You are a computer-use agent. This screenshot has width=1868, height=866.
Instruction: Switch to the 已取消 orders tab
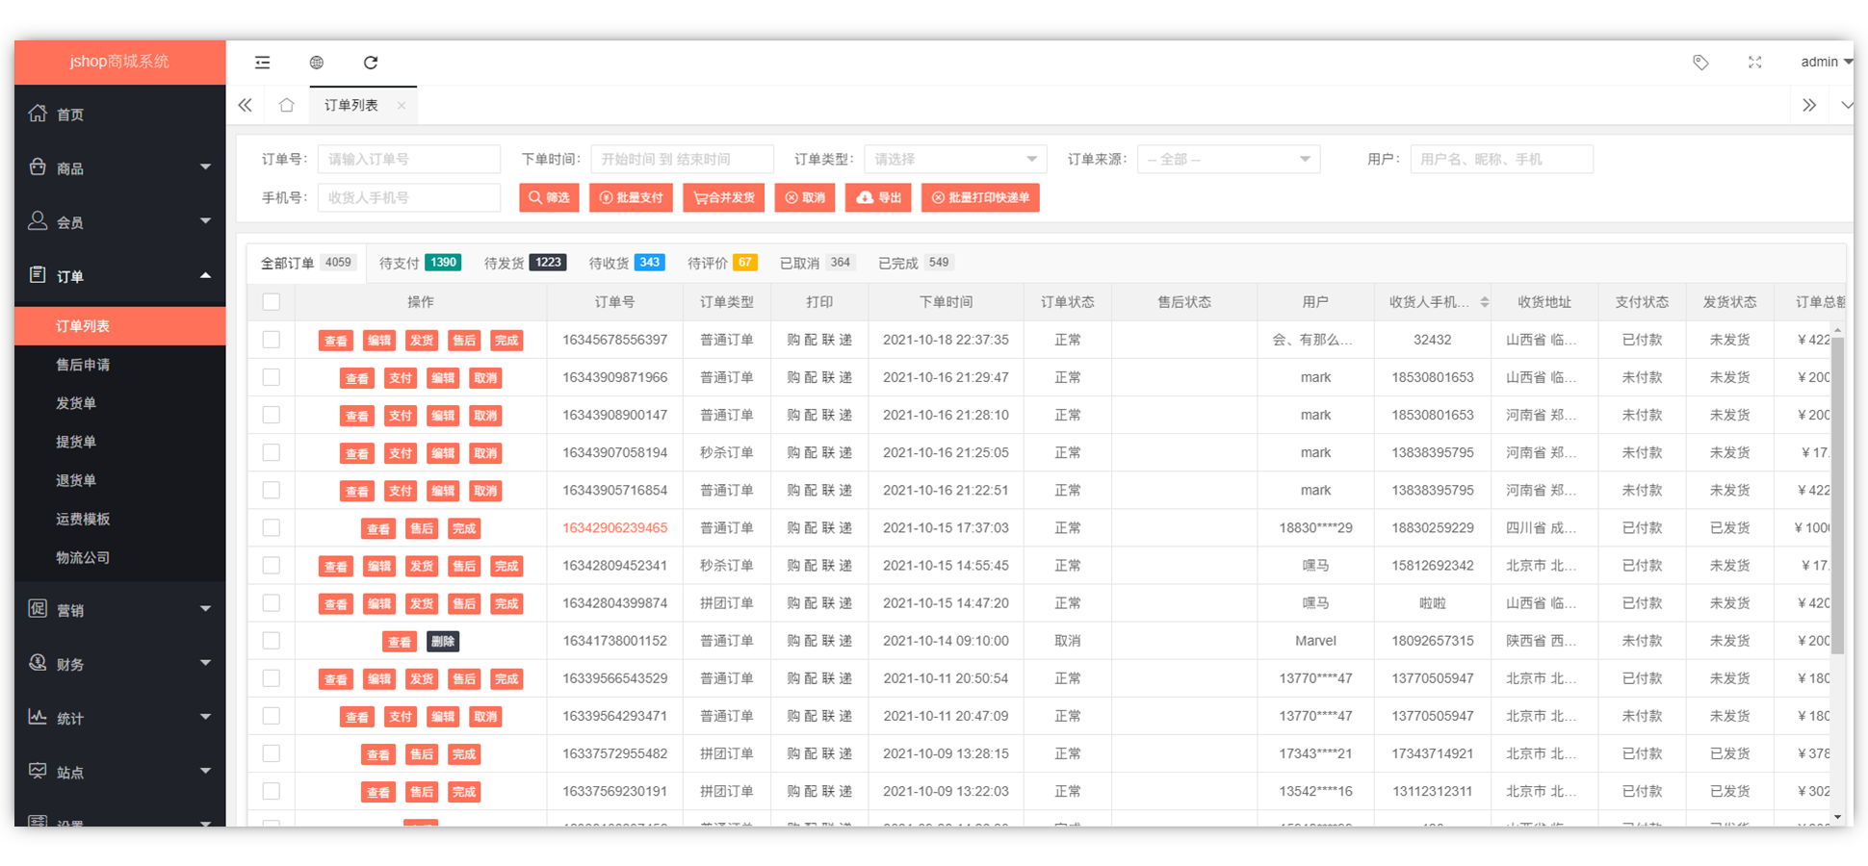click(x=817, y=263)
